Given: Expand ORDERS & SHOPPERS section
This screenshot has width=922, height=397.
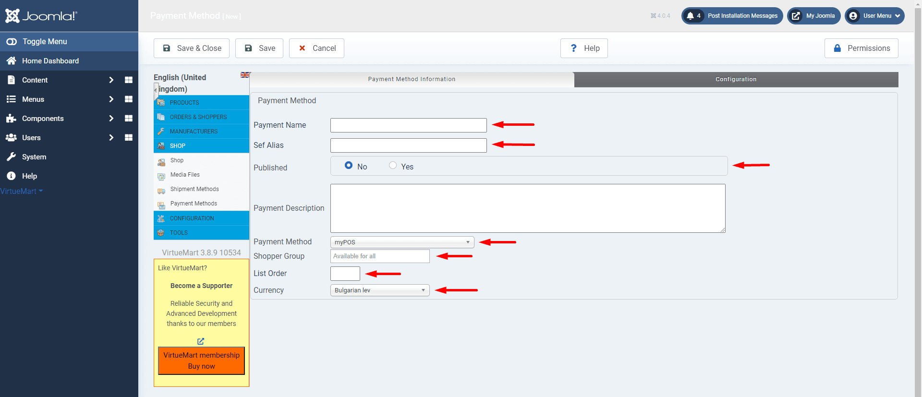Looking at the screenshot, I should (x=201, y=117).
